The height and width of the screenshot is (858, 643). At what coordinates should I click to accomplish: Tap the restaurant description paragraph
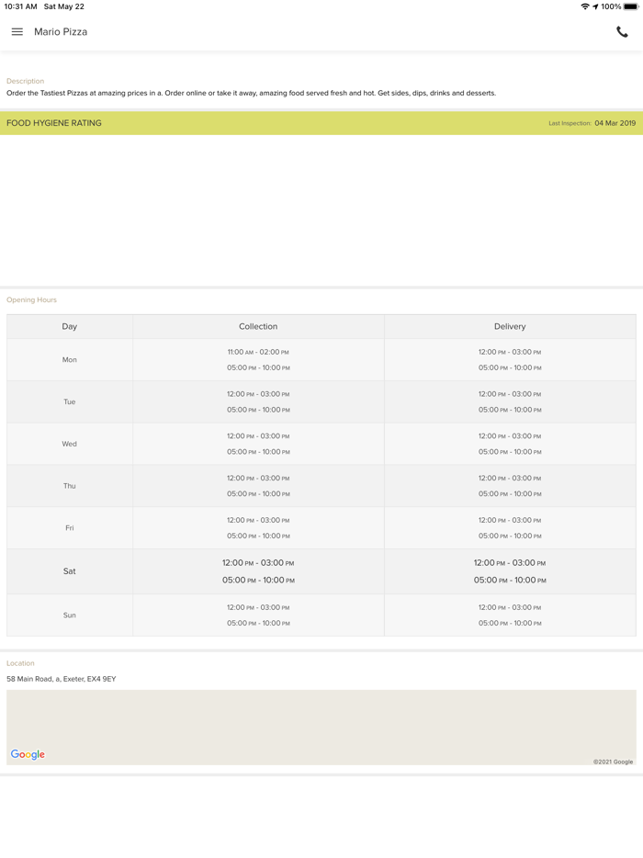coord(251,93)
